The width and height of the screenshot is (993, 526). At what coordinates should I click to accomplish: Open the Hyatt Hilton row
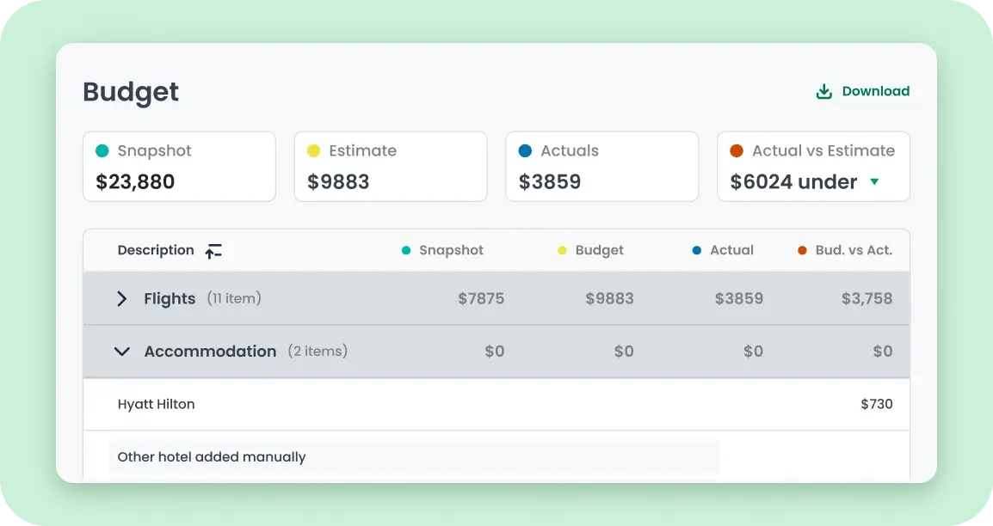tap(157, 404)
